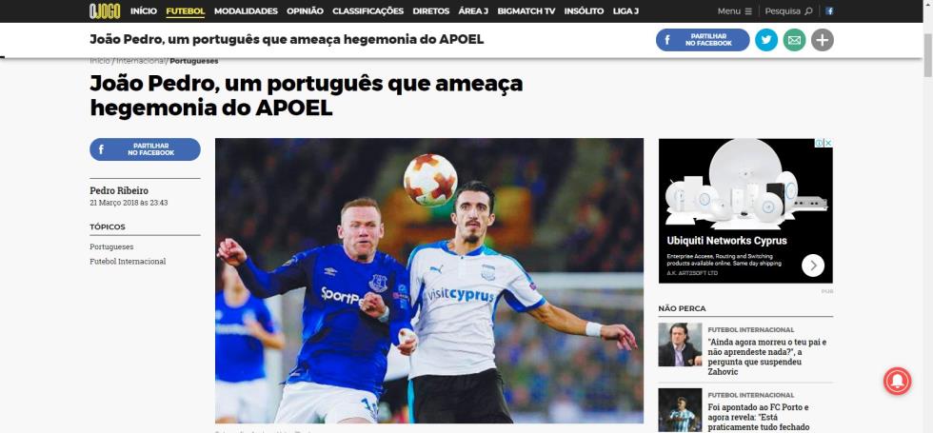Open the Facebook page icon in header
The width and height of the screenshot is (933, 433).
coord(829,10)
